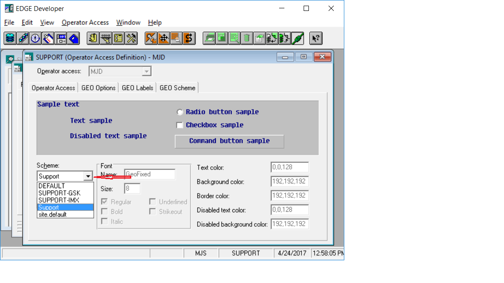
Task: Click the Text color value field
Action: (290, 167)
